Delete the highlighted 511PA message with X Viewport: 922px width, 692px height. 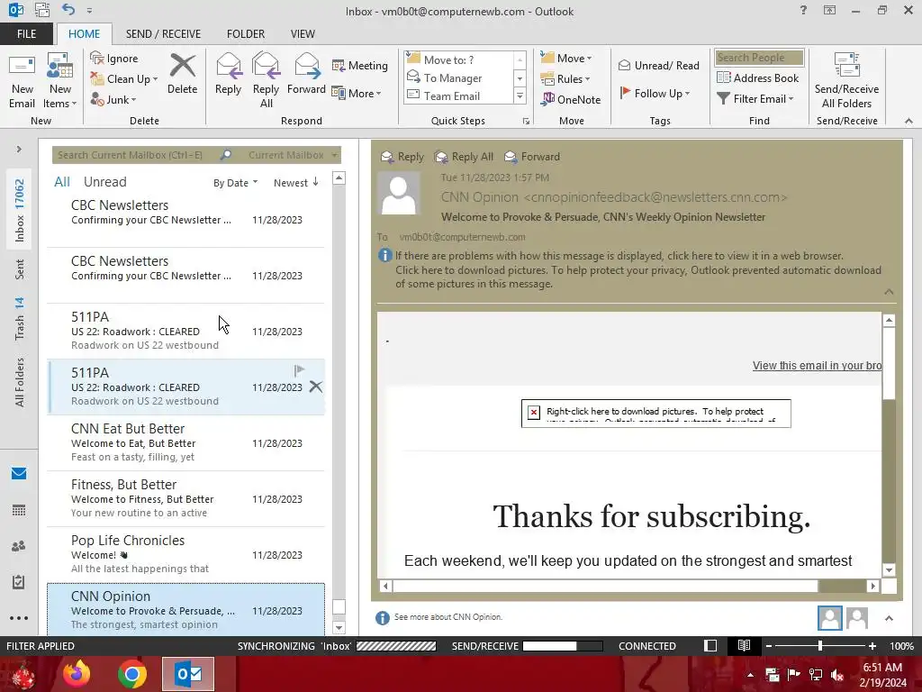316,387
